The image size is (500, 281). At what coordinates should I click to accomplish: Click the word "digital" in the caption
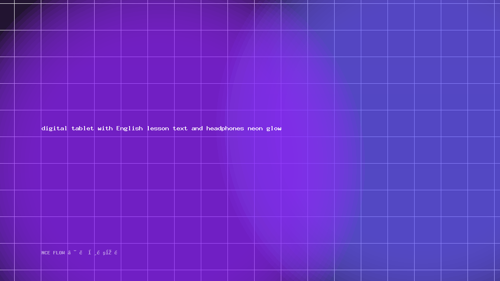[55, 128]
